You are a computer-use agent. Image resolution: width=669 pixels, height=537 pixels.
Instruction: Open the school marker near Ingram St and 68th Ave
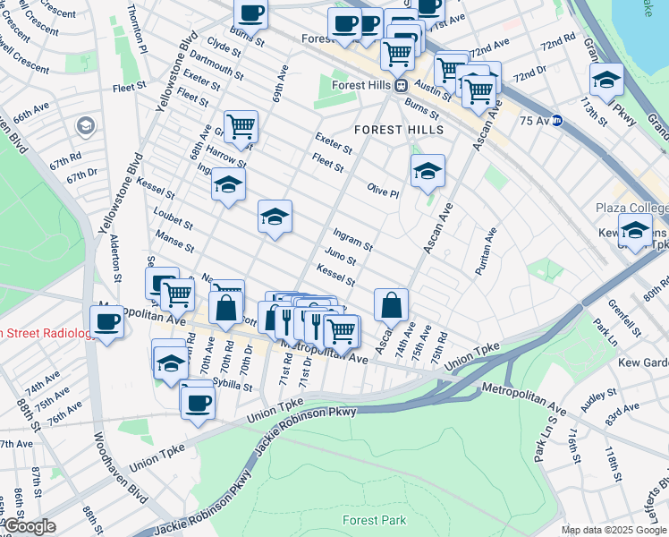point(228,185)
